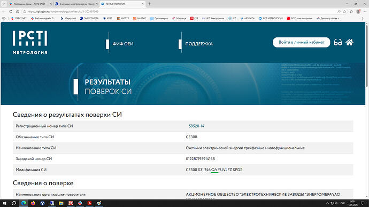Open ЛЭРС УЧЕТ bookmark
This screenshot has width=369, height=207.
coord(19,18)
